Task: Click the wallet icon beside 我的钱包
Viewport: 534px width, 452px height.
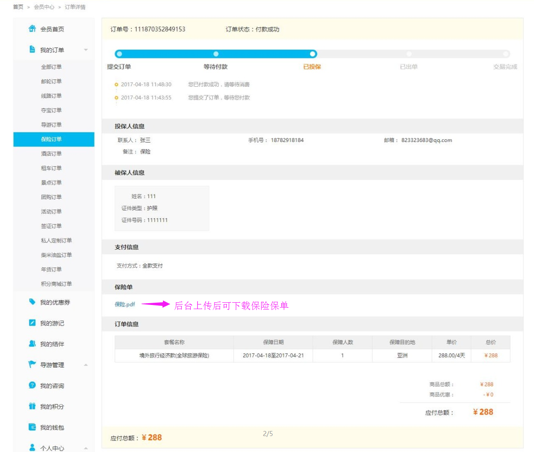Action: [32, 427]
